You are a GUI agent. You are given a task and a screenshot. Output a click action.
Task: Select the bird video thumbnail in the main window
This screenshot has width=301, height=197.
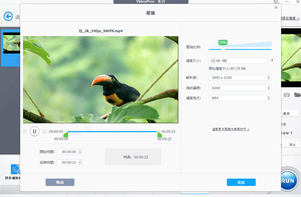12,43
